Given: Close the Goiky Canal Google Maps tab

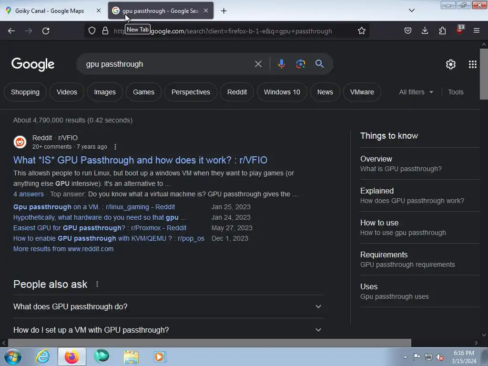Looking at the screenshot, I should (x=99, y=10).
